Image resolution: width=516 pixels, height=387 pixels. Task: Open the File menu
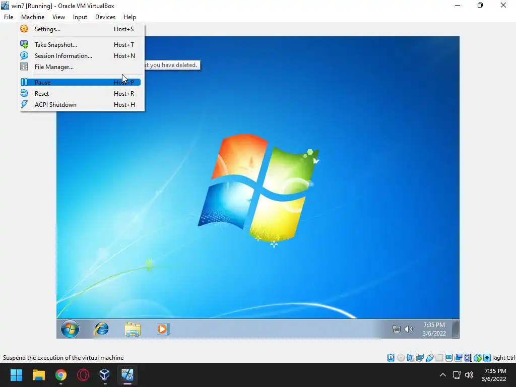(9, 17)
